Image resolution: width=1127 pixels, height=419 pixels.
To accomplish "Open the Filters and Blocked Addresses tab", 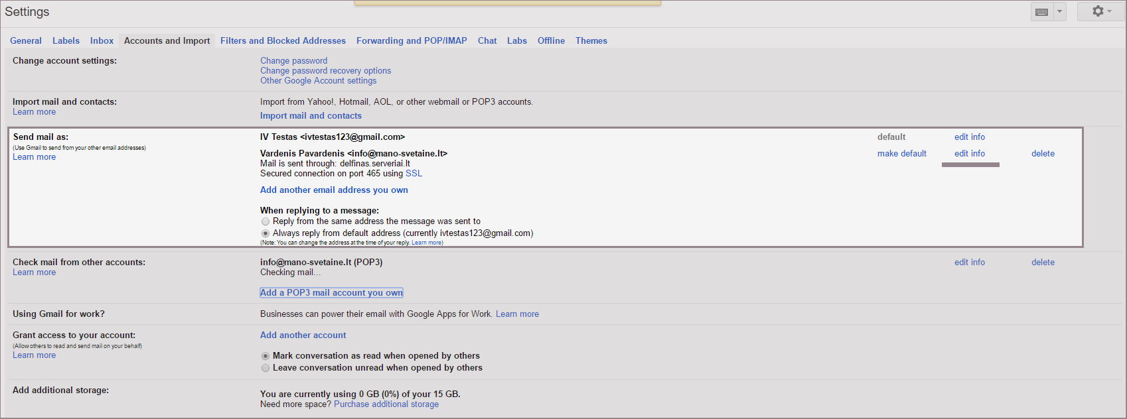I will [283, 41].
